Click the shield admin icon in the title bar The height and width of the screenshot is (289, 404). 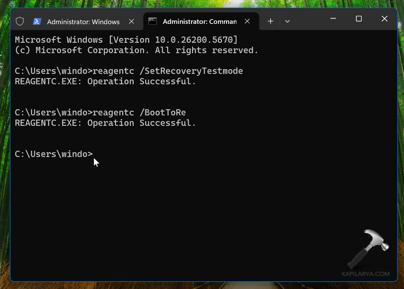(x=20, y=21)
